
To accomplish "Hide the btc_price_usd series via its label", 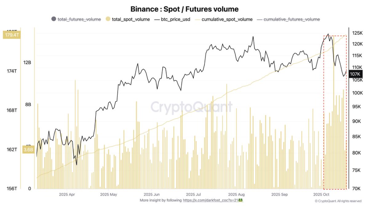I will pyautogui.click(x=176, y=19).
